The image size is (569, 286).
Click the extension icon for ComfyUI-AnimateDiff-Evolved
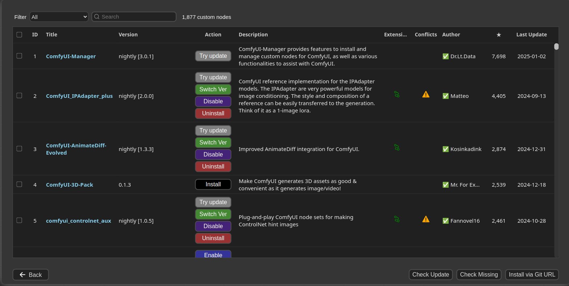click(x=396, y=147)
